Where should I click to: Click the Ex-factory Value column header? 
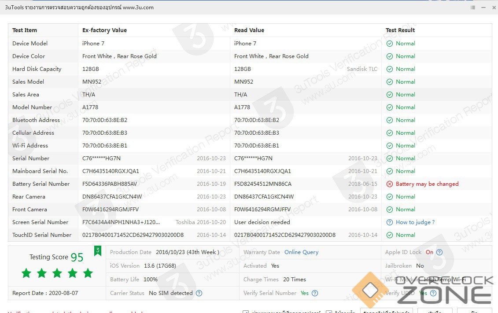pyautogui.click(x=104, y=30)
